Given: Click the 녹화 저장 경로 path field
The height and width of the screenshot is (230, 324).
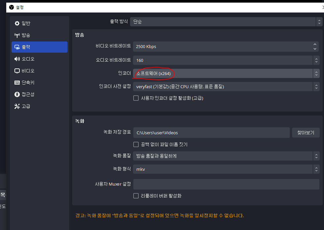Looking at the screenshot, I should pyautogui.click(x=211, y=133).
